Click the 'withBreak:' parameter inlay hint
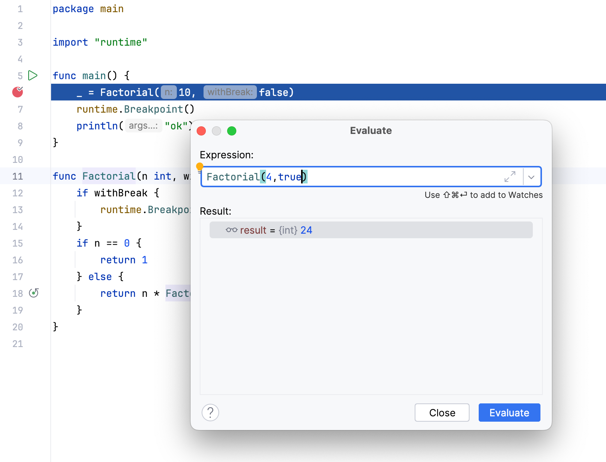The image size is (606, 462). click(230, 92)
